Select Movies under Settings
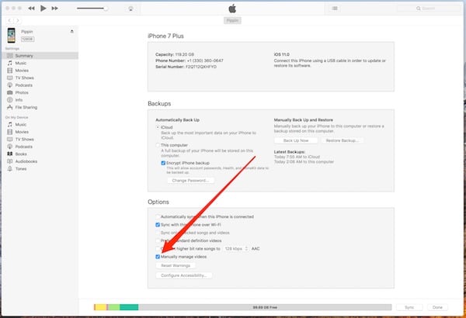This screenshot has width=466, height=318. coord(40,71)
